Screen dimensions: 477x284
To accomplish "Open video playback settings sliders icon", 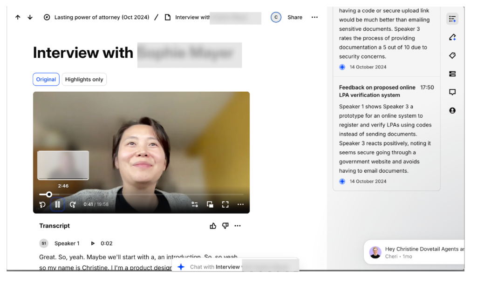I will click(195, 204).
